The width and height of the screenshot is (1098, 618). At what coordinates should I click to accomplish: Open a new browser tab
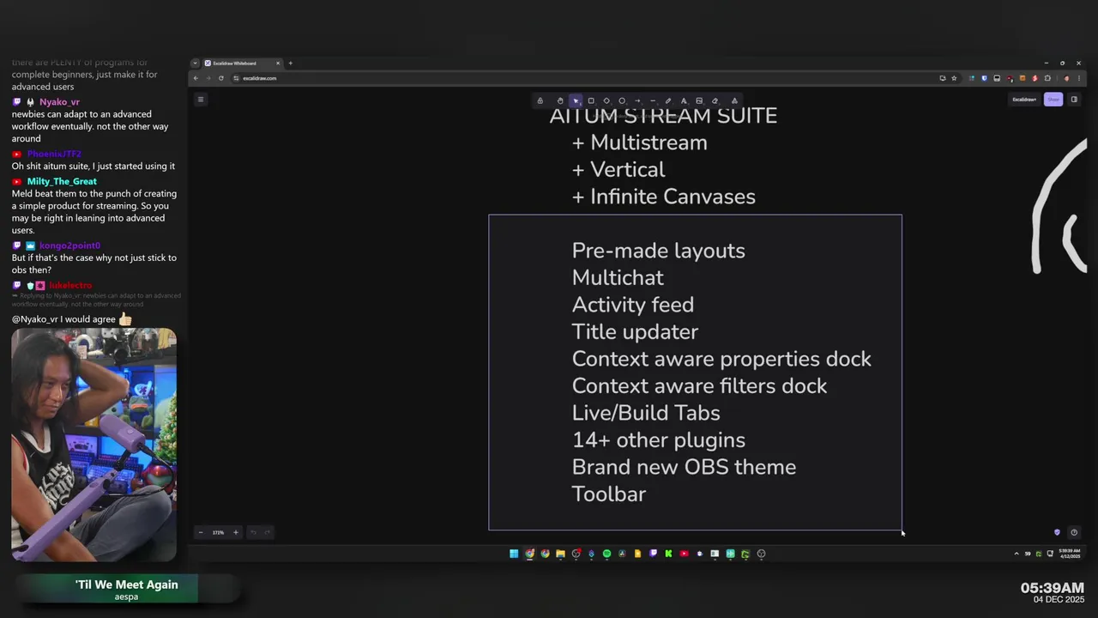290,63
